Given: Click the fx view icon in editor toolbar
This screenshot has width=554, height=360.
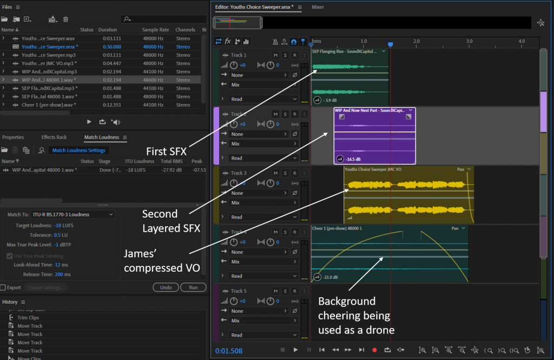Looking at the screenshot, I should coord(228,41).
